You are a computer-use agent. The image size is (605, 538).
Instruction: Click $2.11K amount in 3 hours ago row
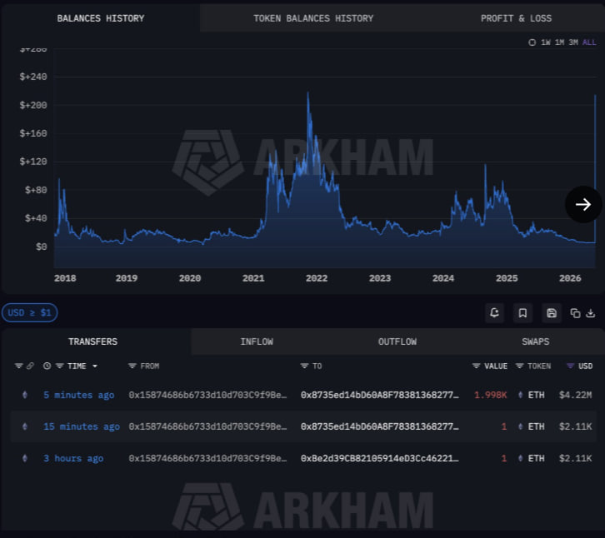(x=575, y=458)
